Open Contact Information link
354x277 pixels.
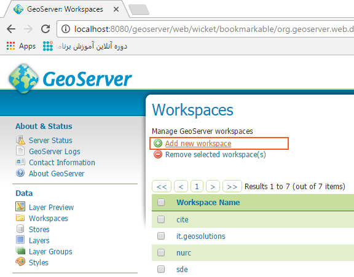[x=62, y=162]
